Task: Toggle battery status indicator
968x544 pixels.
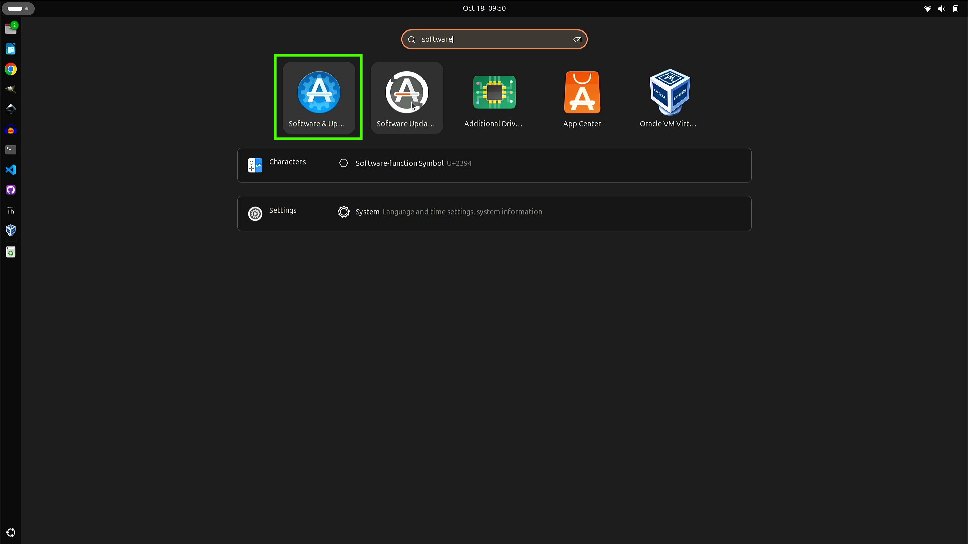Action: click(x=955, y=8)
